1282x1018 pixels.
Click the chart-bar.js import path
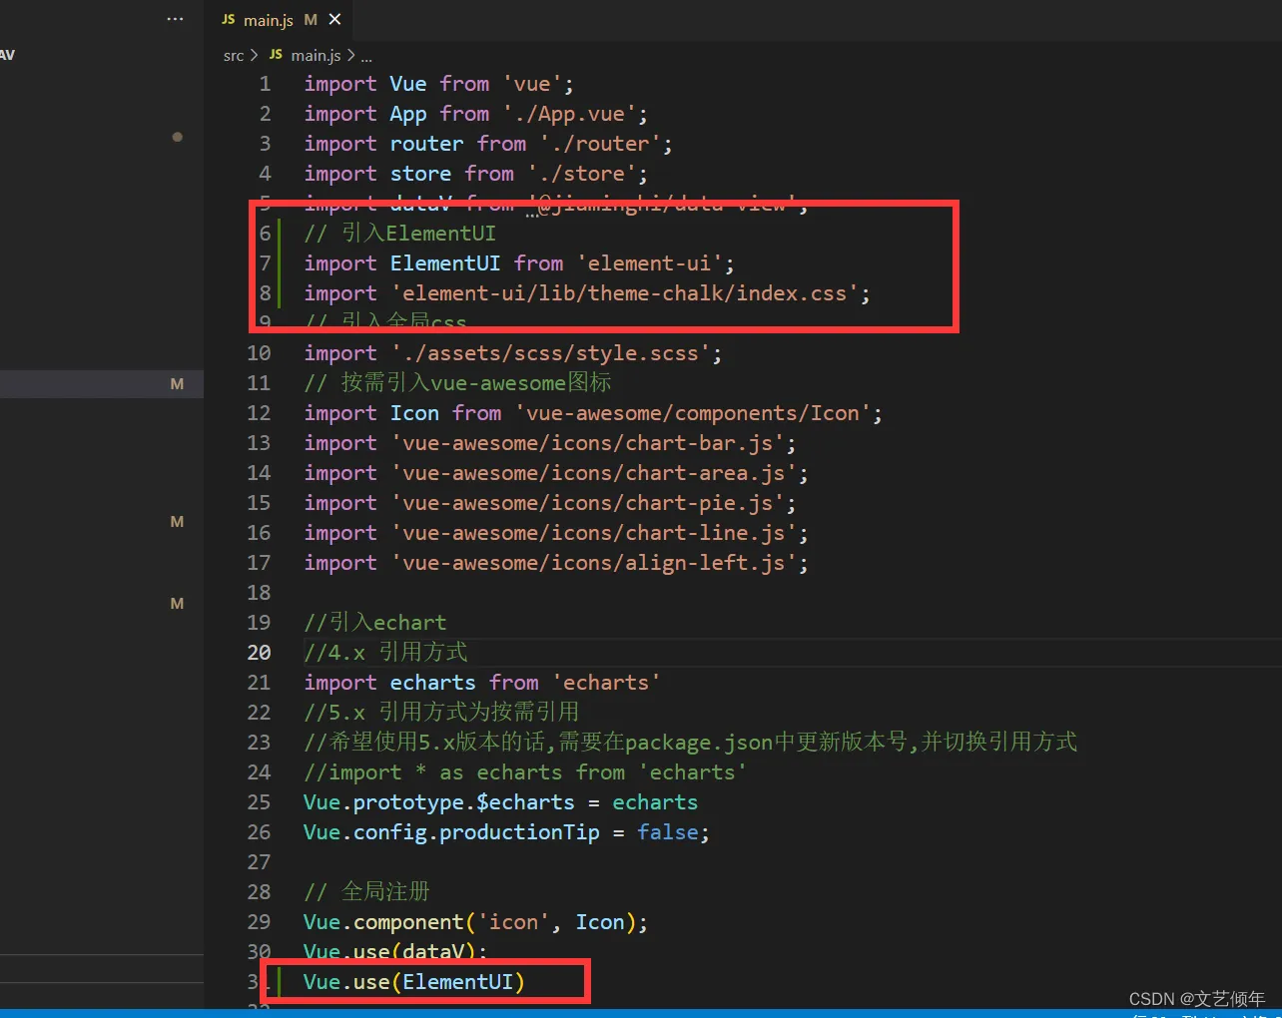tap(588, 443)
